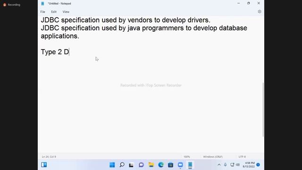Image resolution: width=302 pixels, height=170 pixels.
Task: Click the 'Ln 24, Col 8' status entry
Action: [x=49, y=157]
